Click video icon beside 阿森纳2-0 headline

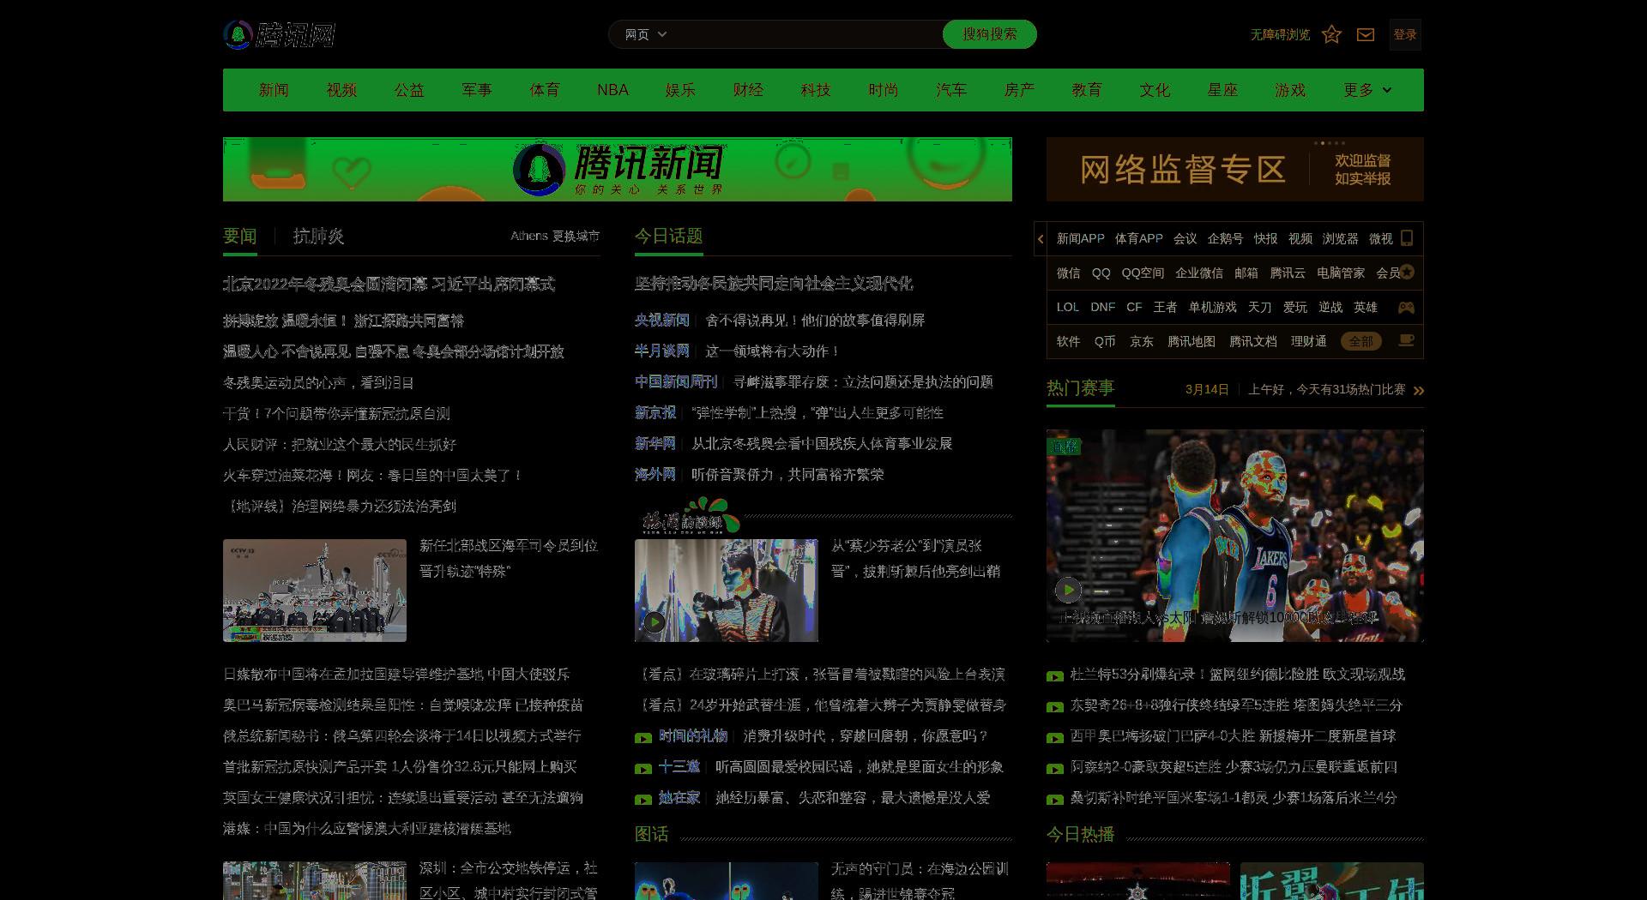[x=1055, y=769]
